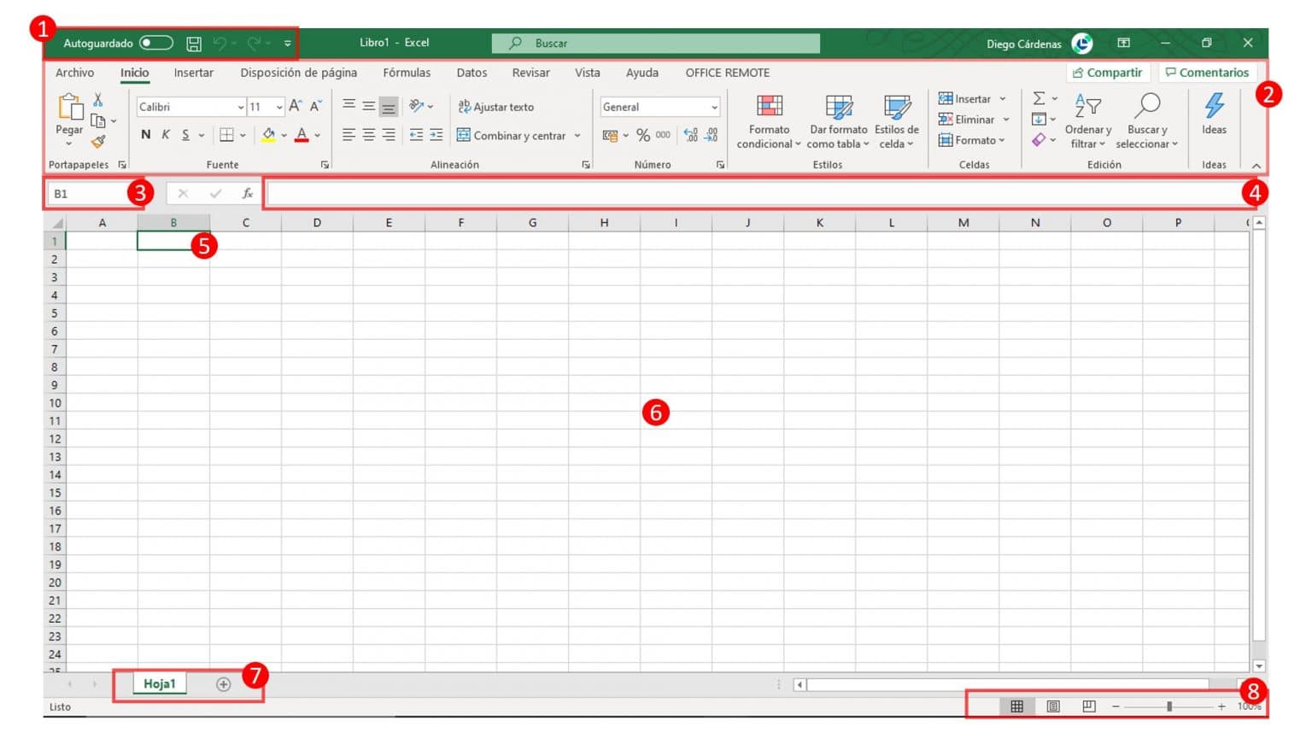
Task: Click the Compartir button
Action: (1108, 73)
